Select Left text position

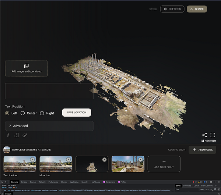tap(7, 113)
